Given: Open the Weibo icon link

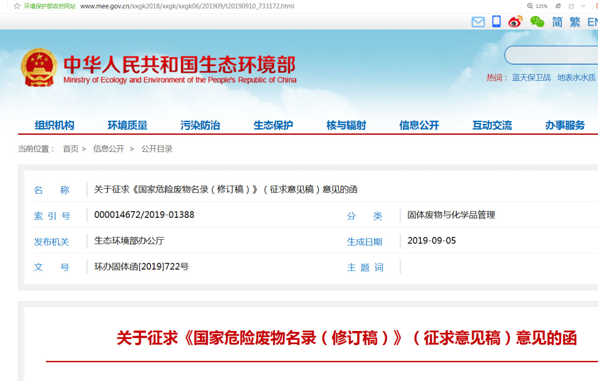Looking at the screenshot, I should [515, 22].
